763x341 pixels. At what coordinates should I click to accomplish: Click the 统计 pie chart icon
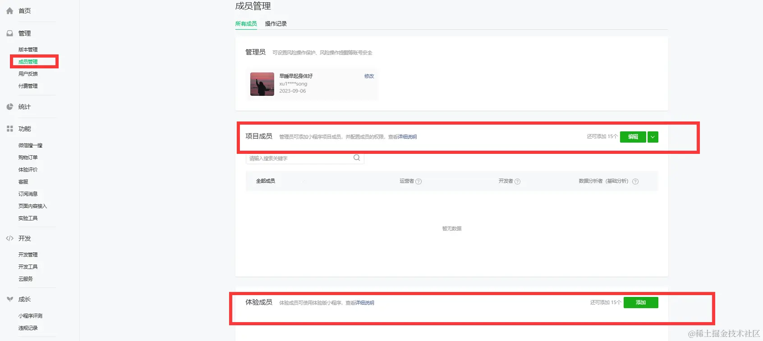click(x=9, y=107)
